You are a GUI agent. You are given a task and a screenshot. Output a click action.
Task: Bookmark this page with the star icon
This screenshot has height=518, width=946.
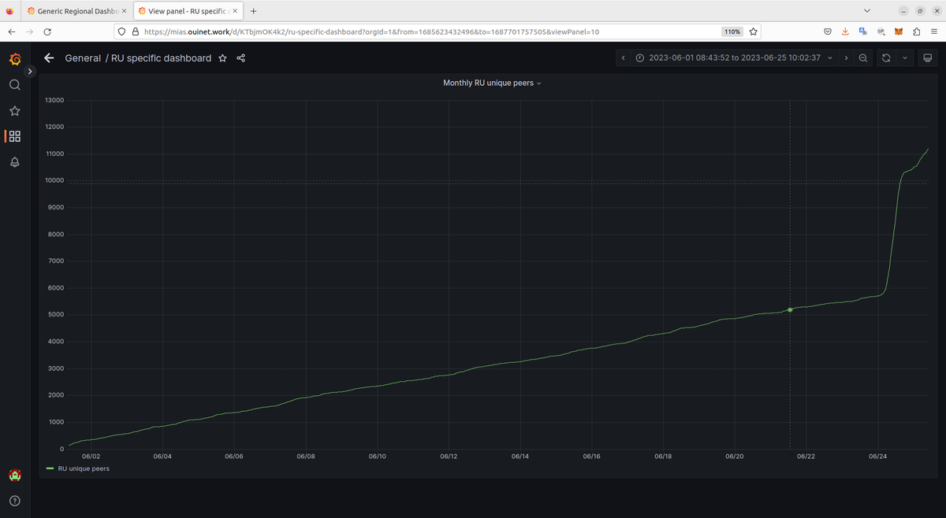754,31
